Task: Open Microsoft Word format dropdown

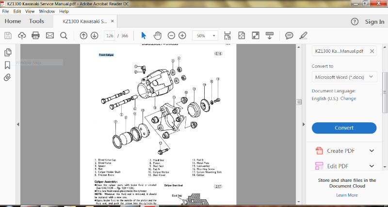Action: click(344, 77)
